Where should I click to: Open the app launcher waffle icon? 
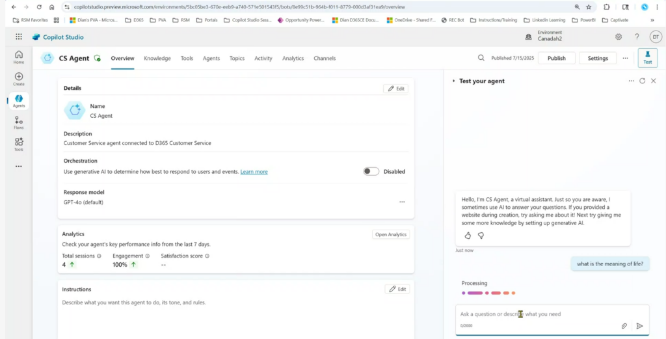(19, 37)
